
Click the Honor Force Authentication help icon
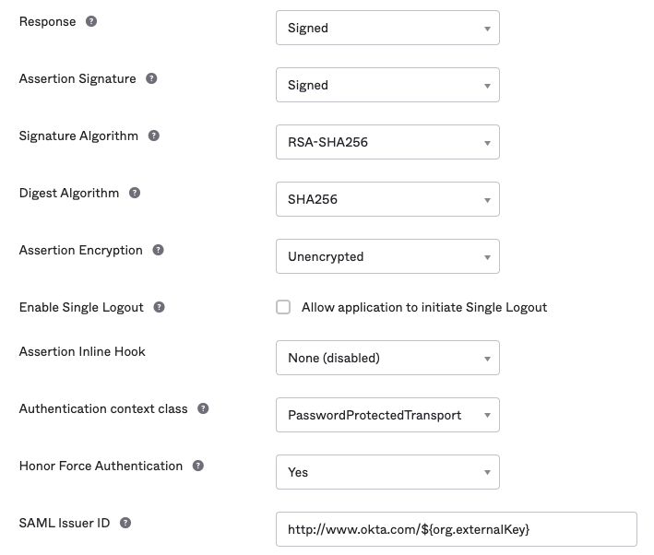coord(198,466)
